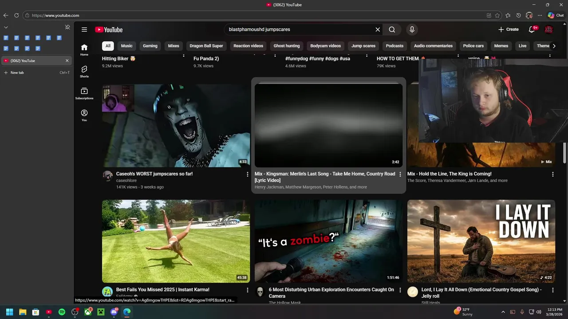Show more category chips arrow

pos(554,46)
